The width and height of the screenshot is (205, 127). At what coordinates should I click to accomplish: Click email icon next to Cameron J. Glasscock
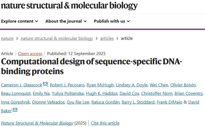[x=45, y=85]
